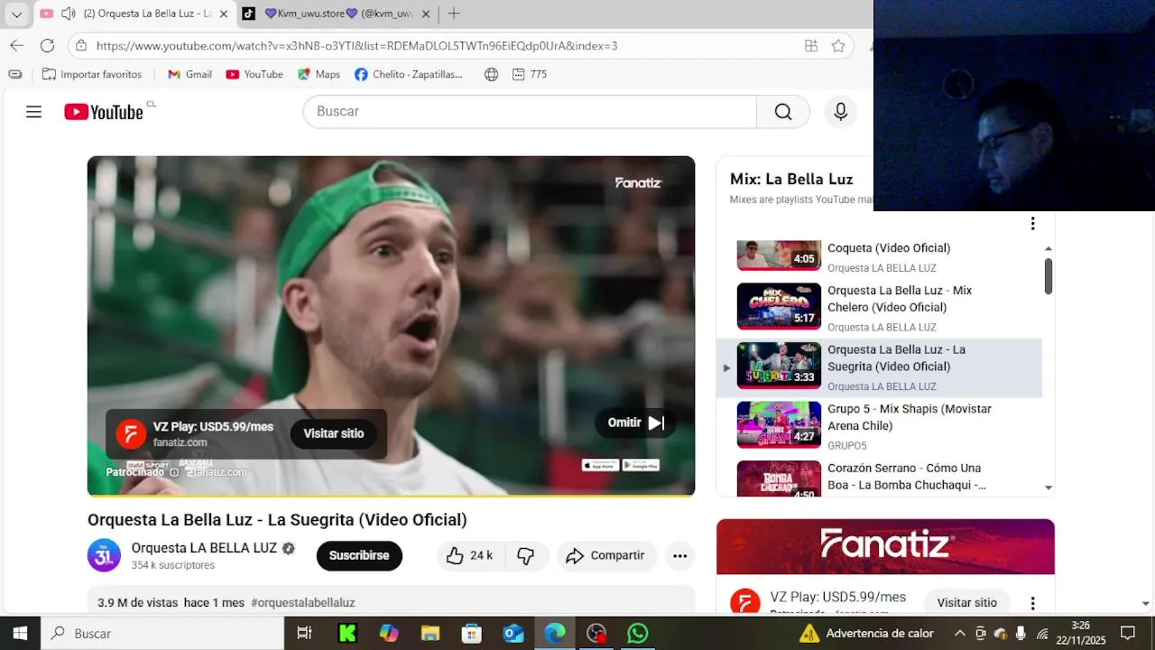Open the Windows Start menu
Image resolution: width=1155 pixels, height=650 pixels.
(x=20, y=634)
